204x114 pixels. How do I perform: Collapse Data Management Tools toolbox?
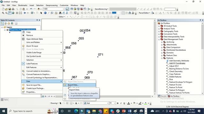click(x=159, y=39)
